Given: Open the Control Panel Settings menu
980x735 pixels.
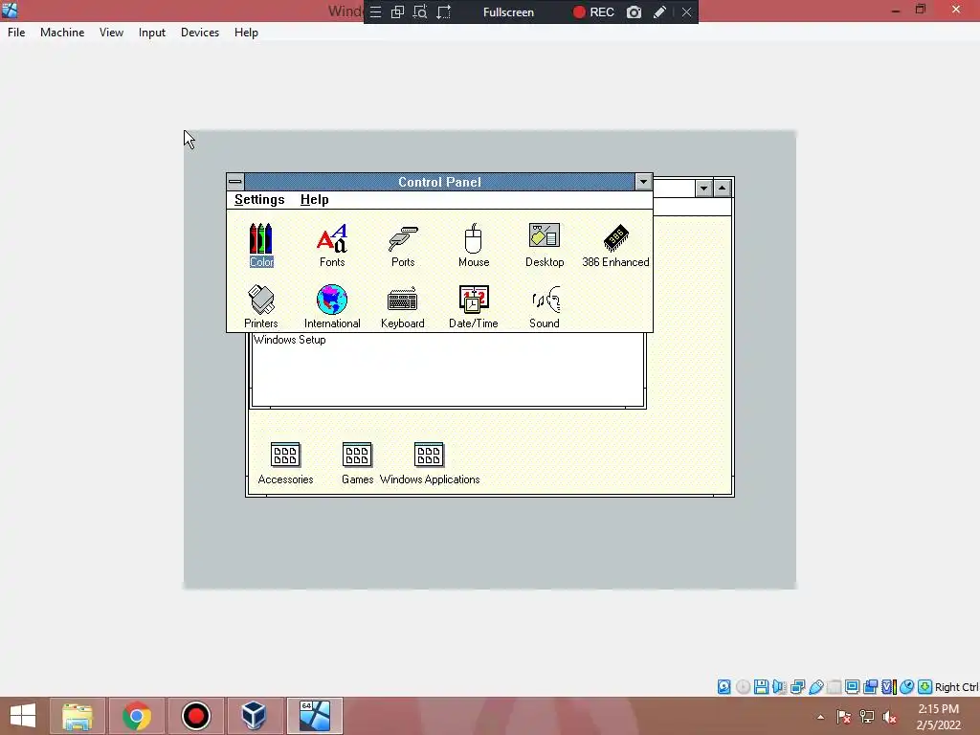Looking at the screenshot, I should (x=259, y=199).
